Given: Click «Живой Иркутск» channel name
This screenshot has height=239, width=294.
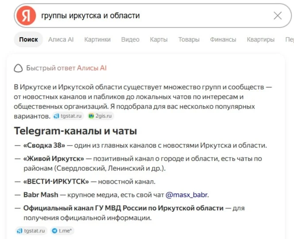Looking at the screenshot, I should pos(54,159).
